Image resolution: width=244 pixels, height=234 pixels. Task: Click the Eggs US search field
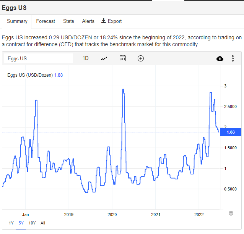[38, 58]
